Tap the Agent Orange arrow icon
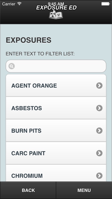This screenshot has height=199, width=112. (99, 85)
